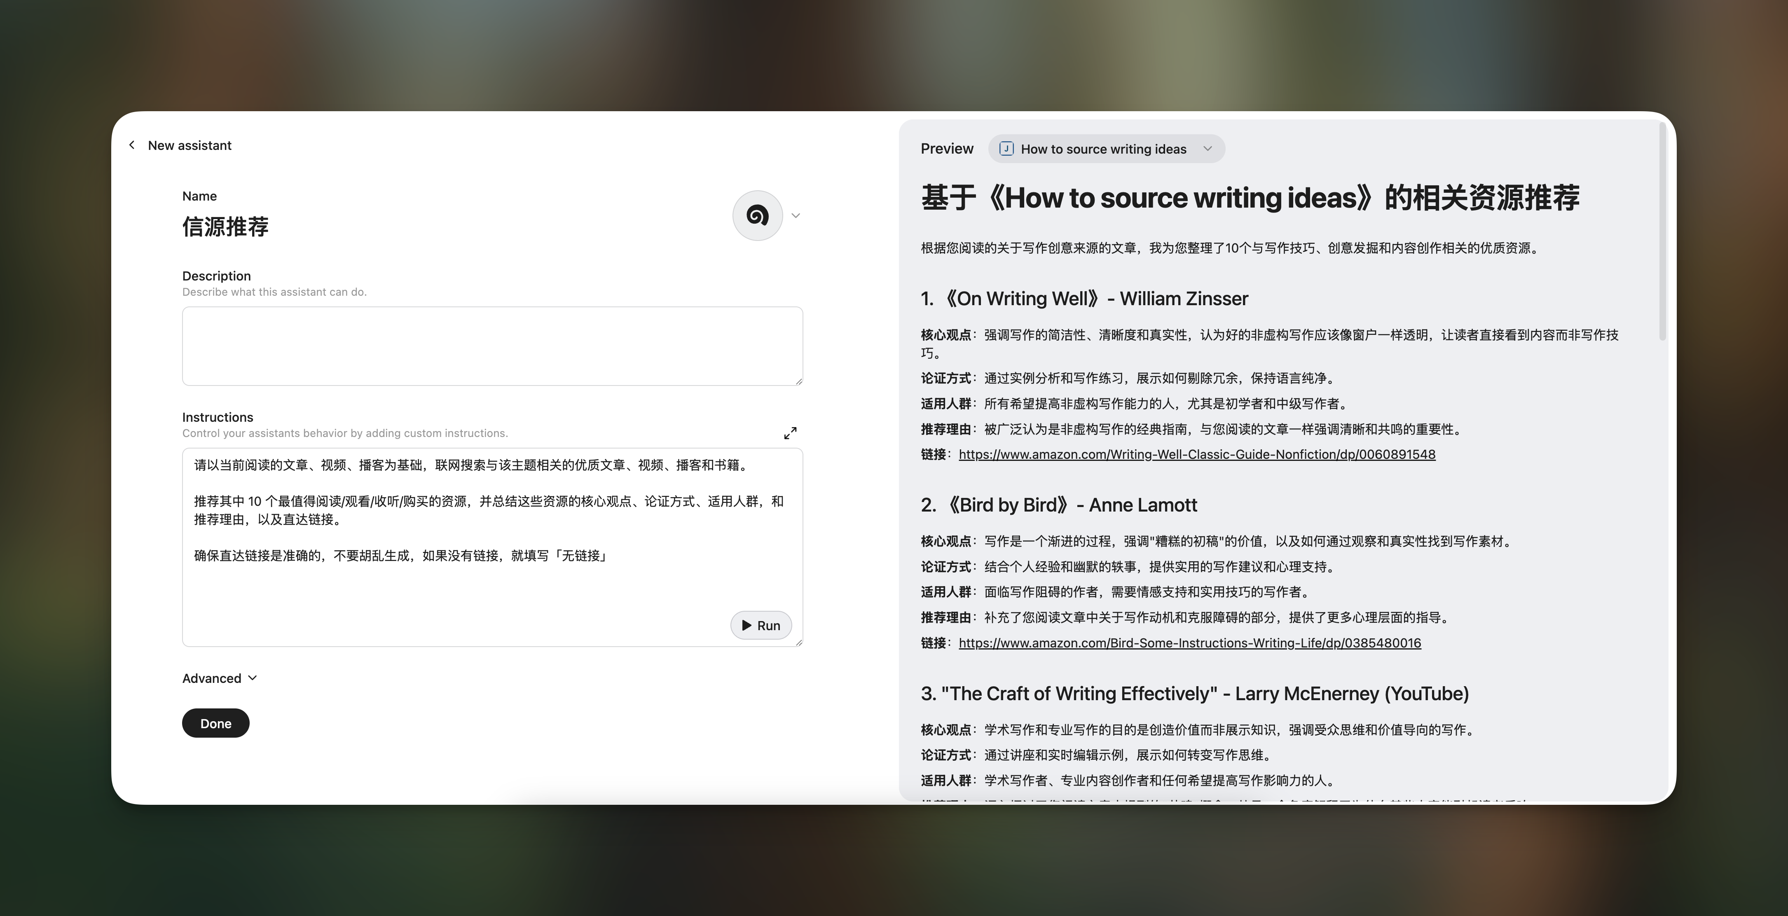1788x916 pixels.
Task: Click the document icon in preview selector
Action: tap(1006, 149)
